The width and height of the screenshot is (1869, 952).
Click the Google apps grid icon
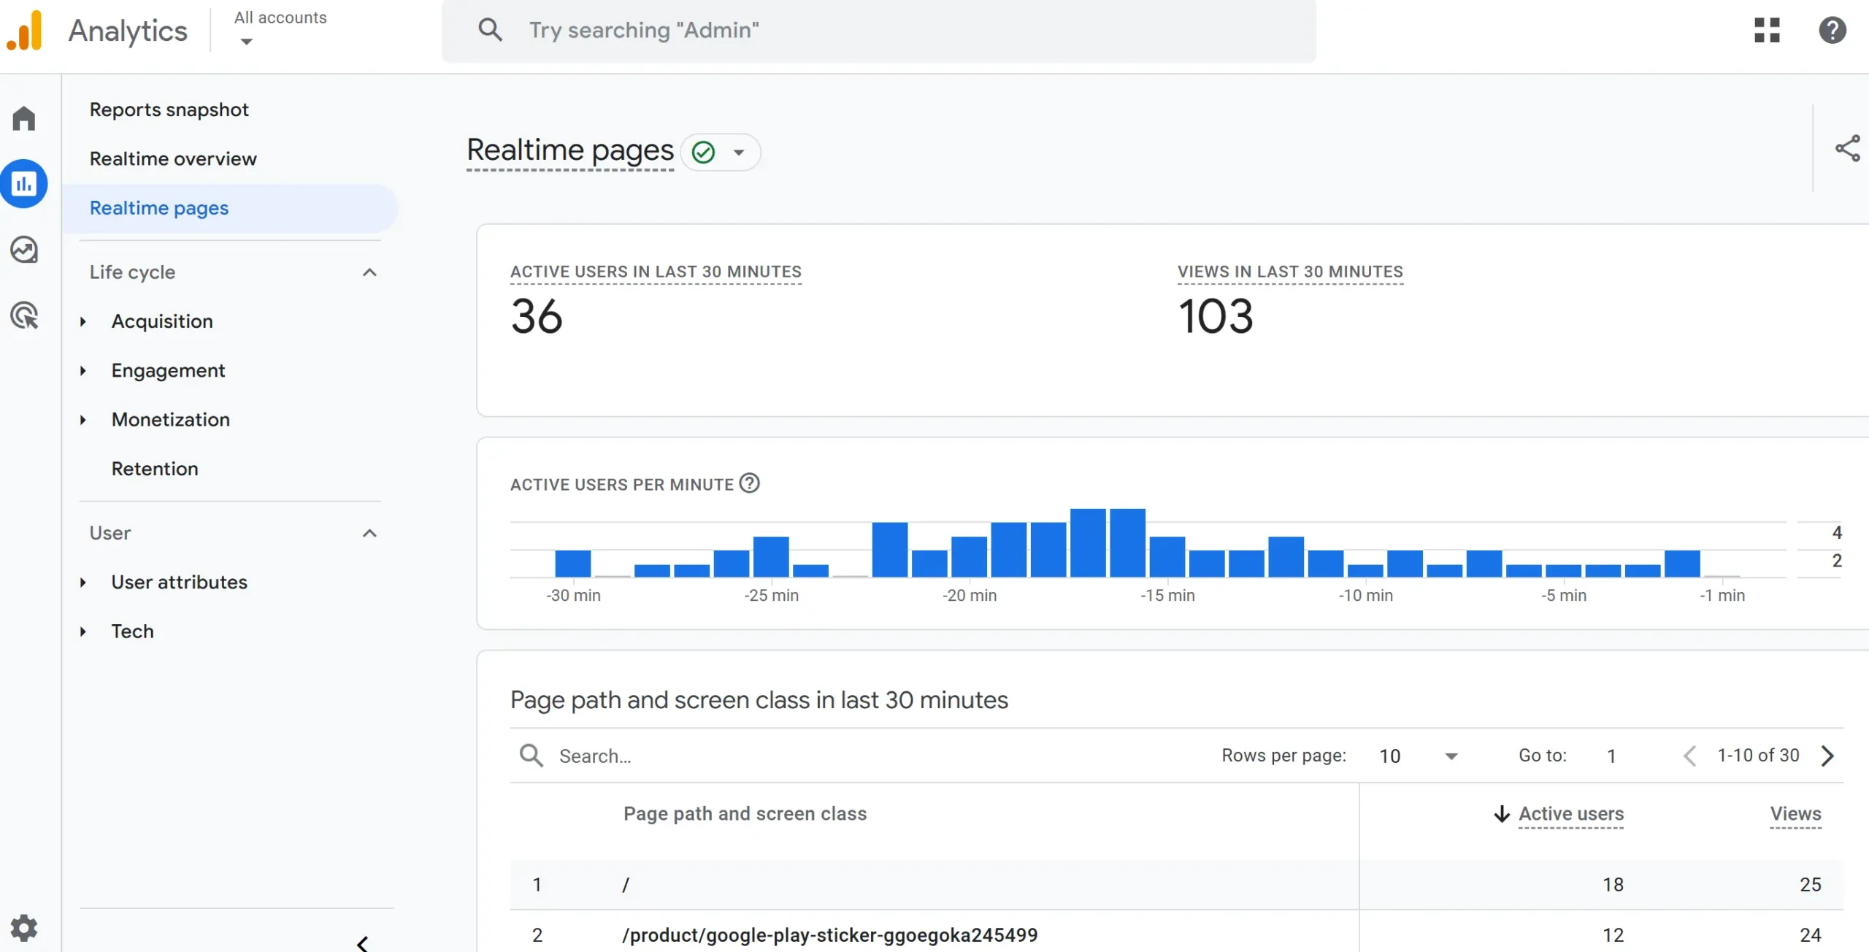[x=1767, y=31]
